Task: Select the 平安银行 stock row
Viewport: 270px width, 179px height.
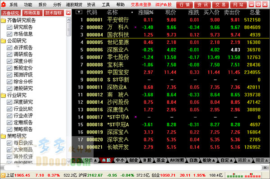Action: coord(171,20)
